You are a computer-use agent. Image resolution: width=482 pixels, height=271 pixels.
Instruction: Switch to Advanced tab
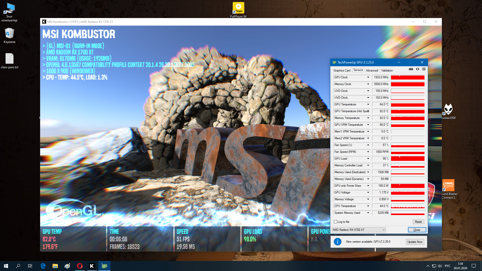click(372, 71)
